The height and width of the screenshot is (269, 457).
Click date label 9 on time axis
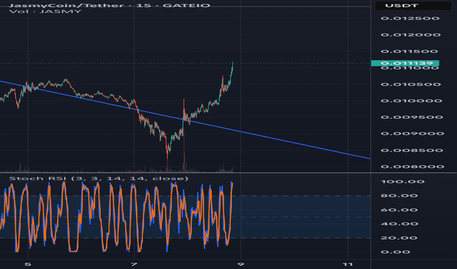point(240,264)
